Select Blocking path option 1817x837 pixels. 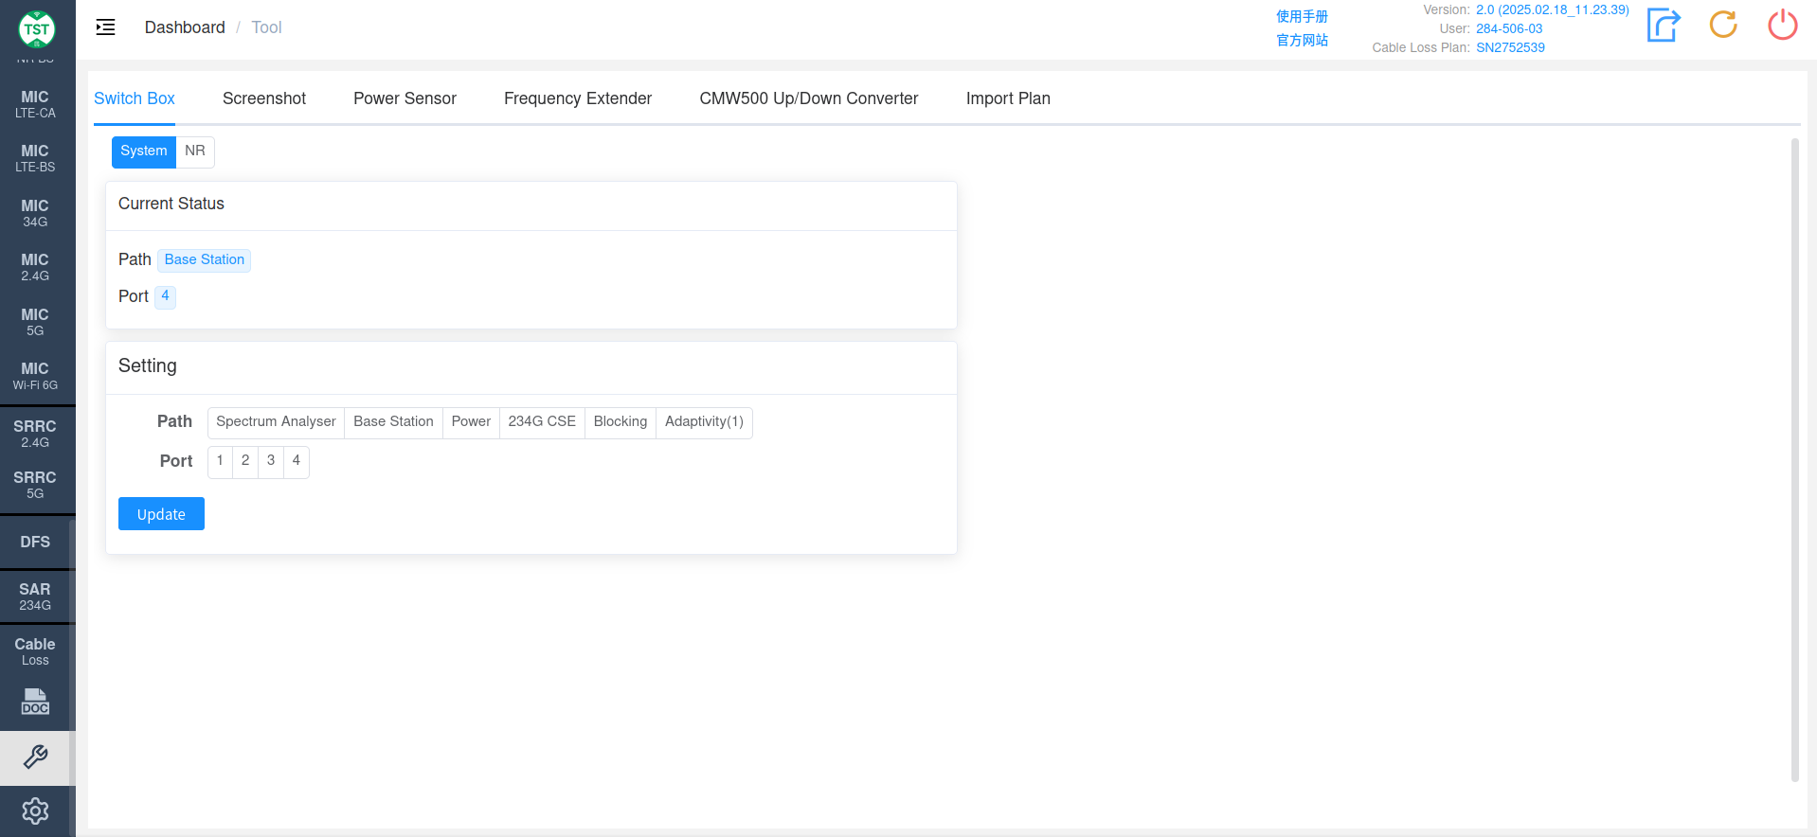(x=621, y=422)
